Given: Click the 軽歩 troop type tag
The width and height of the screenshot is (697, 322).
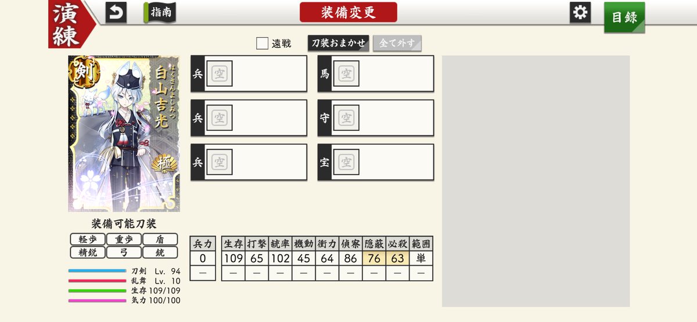Looking at the screenshot, I should click(x=88, y=239).
